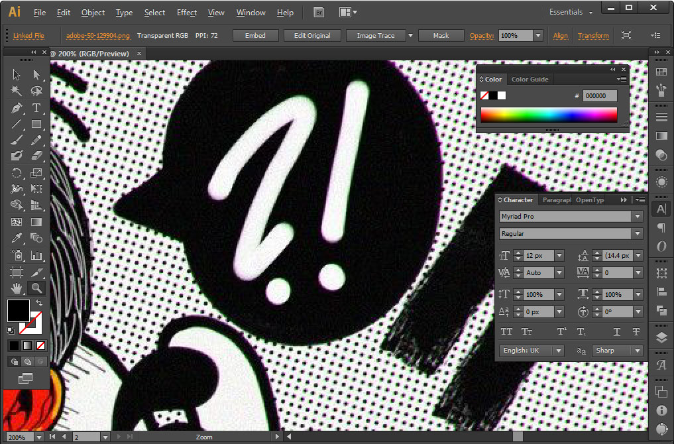Select the Type tool
Viewport: 674px width, 444px height.
(36, 108)
